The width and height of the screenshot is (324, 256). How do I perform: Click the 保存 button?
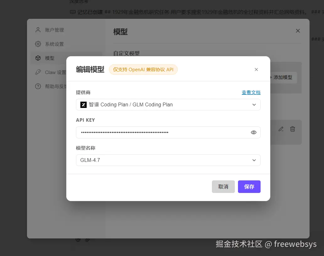[x=249, y=187]
